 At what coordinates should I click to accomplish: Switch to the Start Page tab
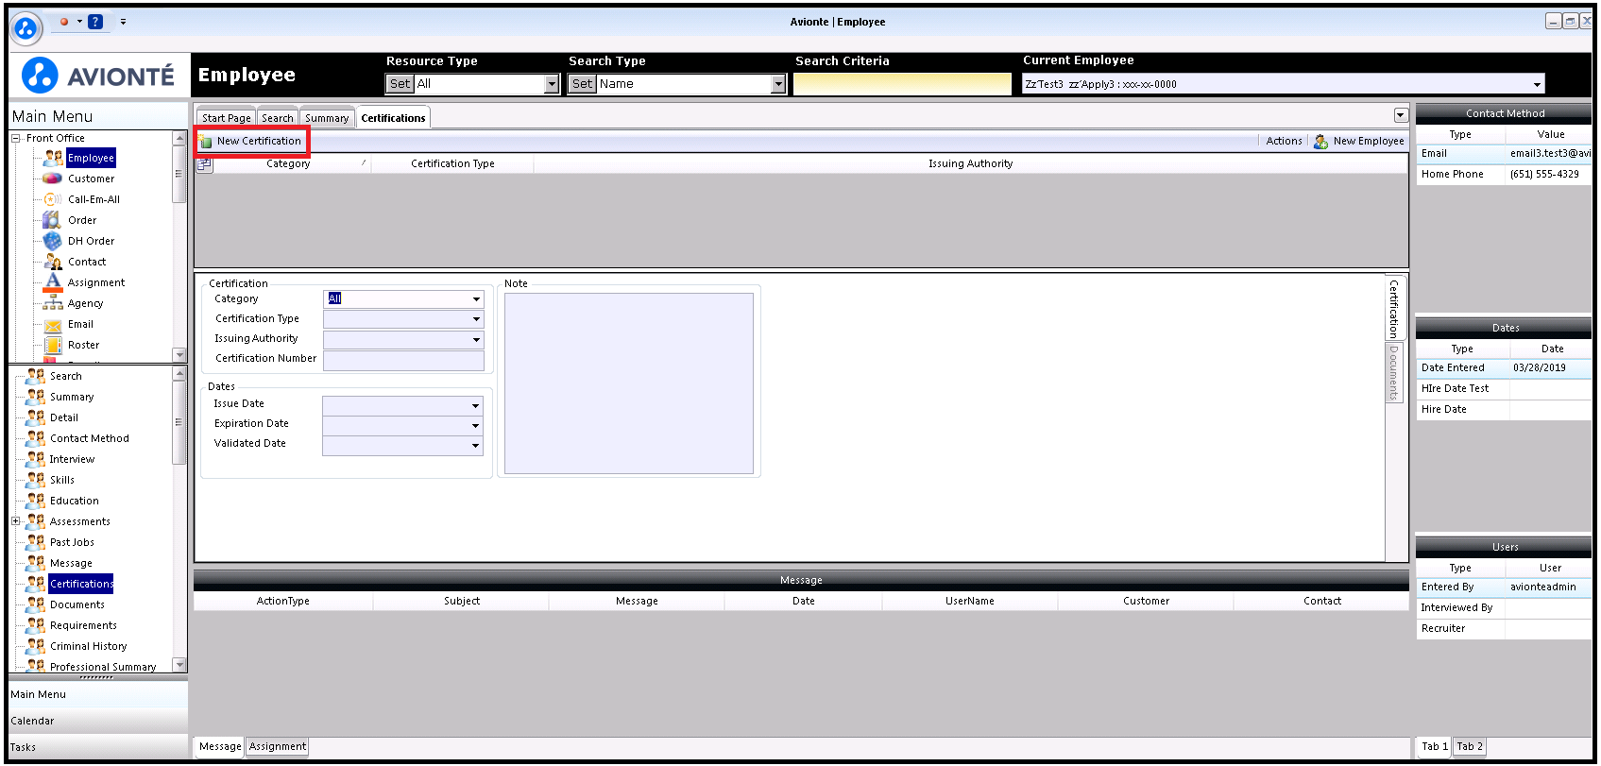coord(227,118)
